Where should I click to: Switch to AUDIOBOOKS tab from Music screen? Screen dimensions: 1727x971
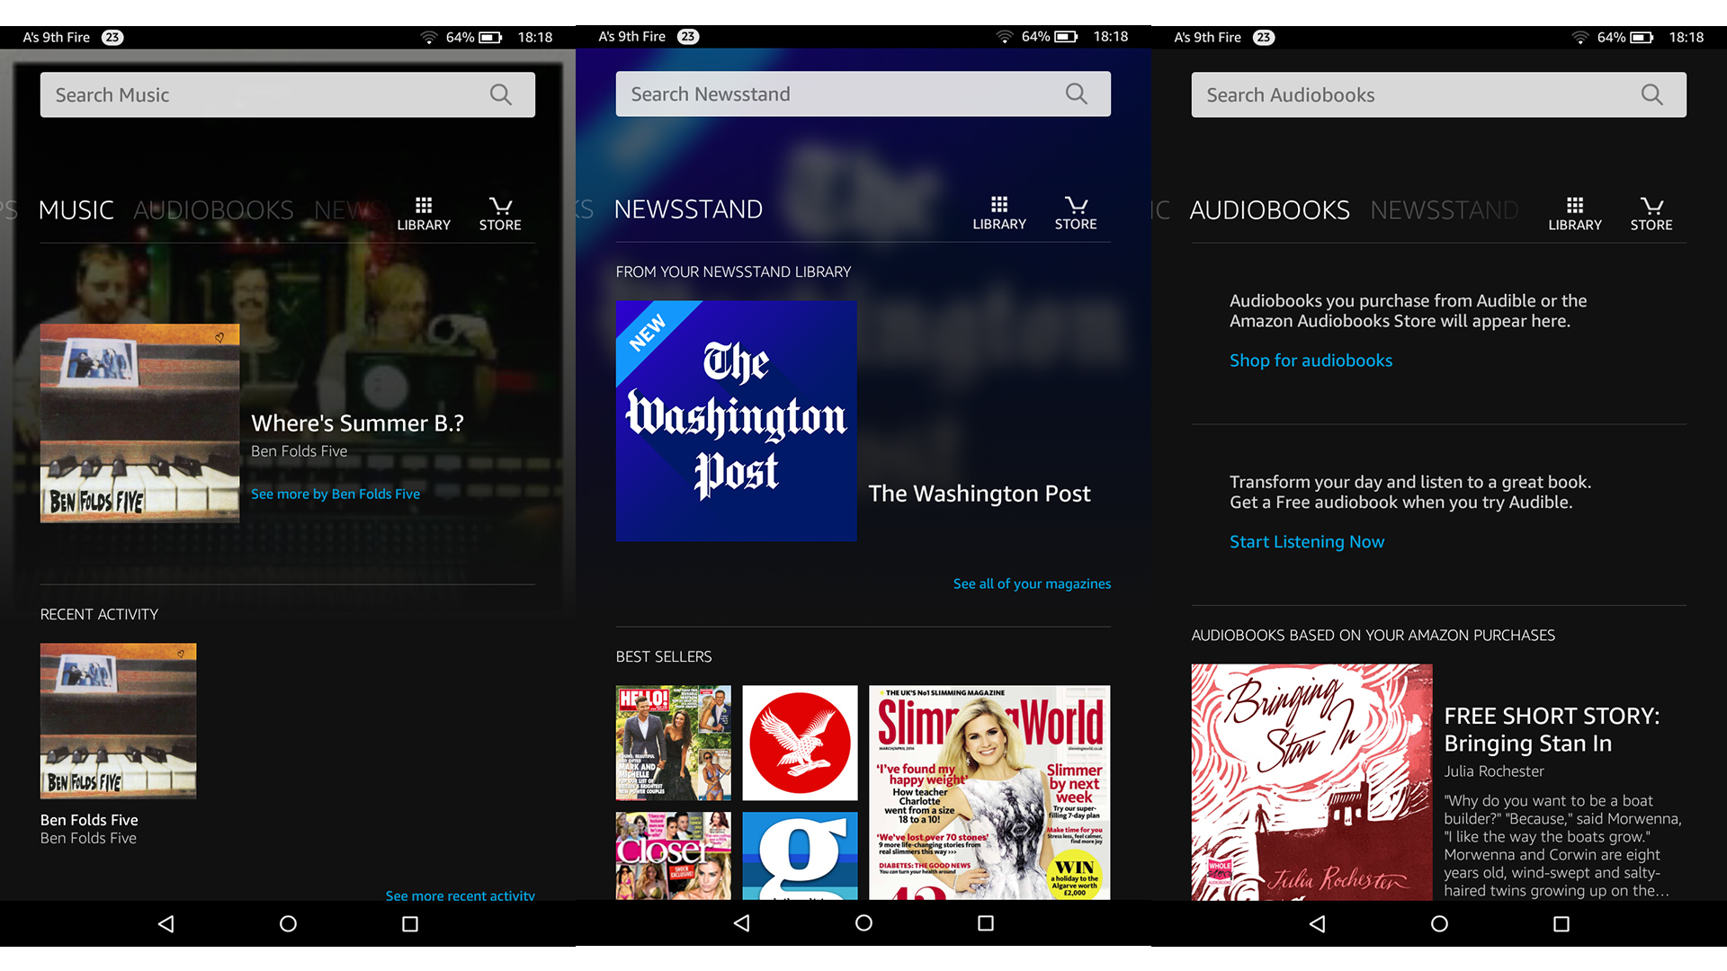click(213, 210)
